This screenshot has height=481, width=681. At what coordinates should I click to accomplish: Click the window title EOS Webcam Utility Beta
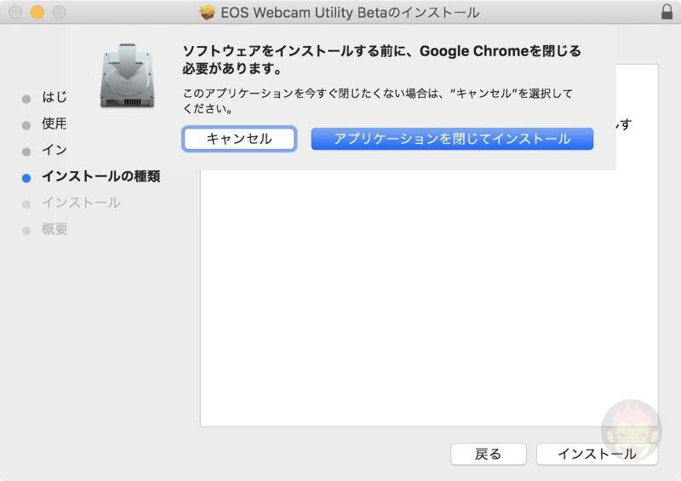350,13
